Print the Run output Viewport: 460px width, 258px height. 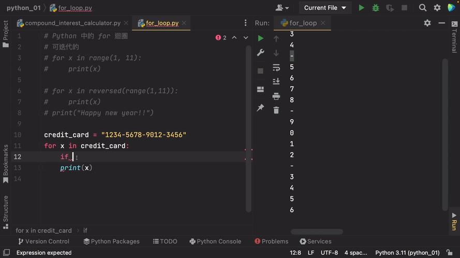click(x=276, y=96)
